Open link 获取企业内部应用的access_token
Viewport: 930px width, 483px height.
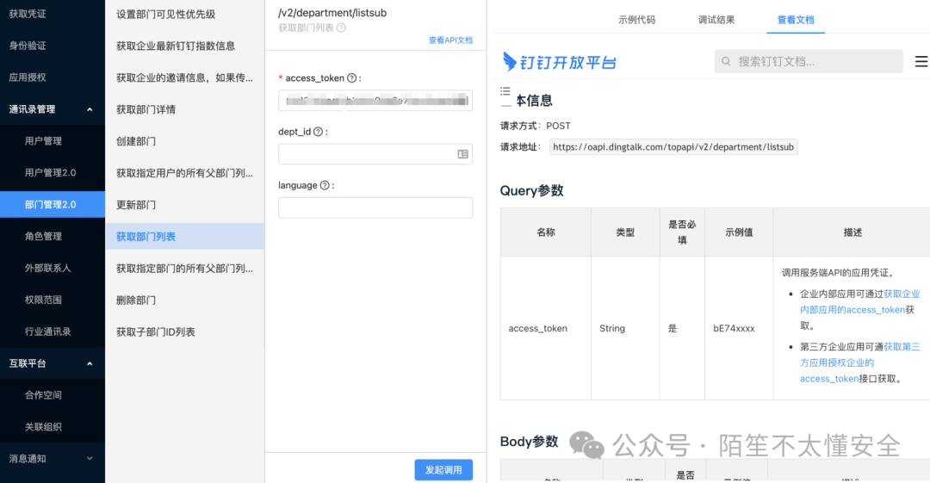tap(860, 301)
